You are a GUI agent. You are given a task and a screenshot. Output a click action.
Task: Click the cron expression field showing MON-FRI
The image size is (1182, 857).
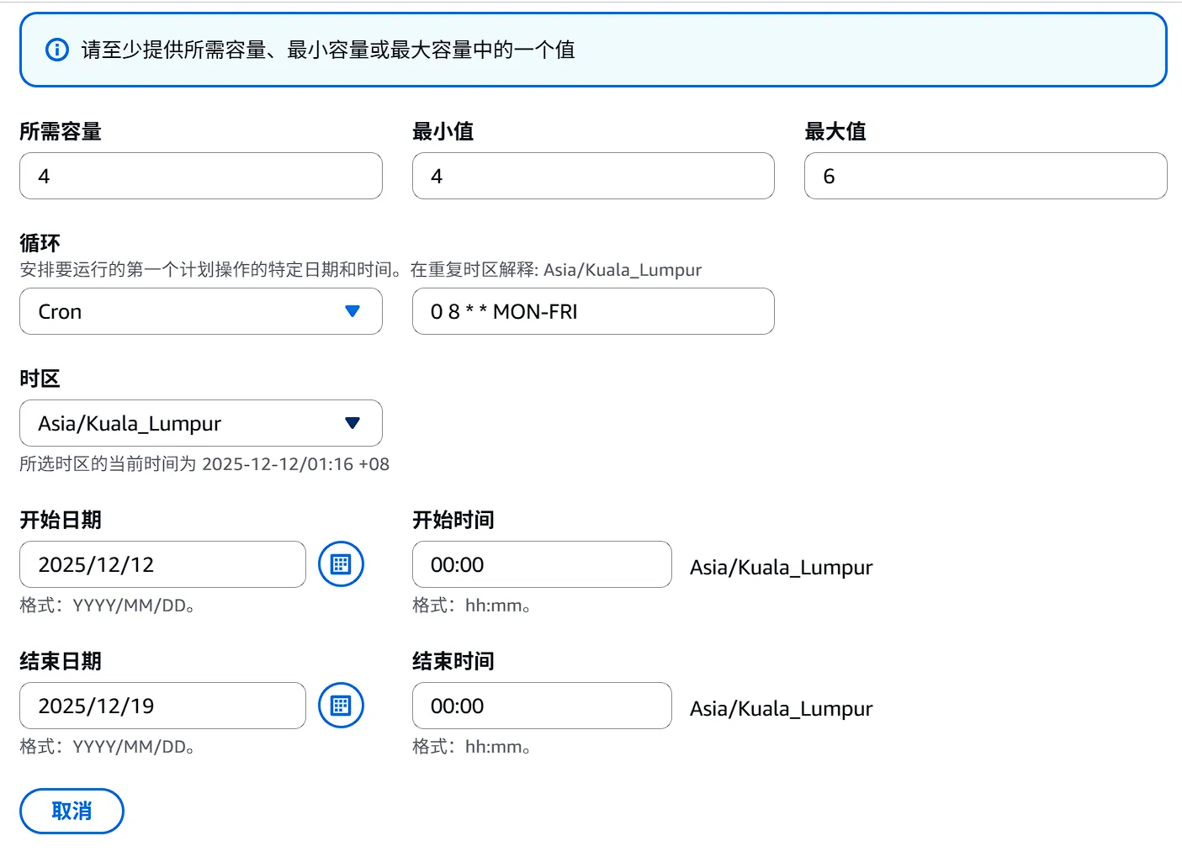tap(592, 311)
